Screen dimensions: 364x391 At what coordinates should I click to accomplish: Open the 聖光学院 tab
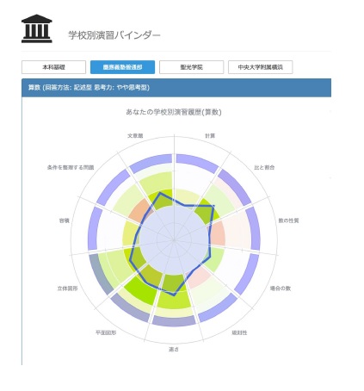click(x=191, y=67)
